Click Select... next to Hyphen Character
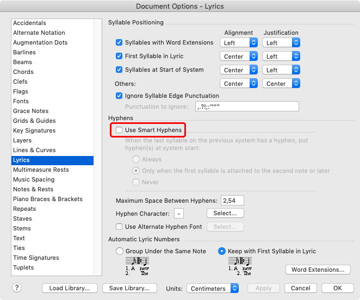Screen dimensions: 360x300 pyautogui.click(x=225, y=213)
